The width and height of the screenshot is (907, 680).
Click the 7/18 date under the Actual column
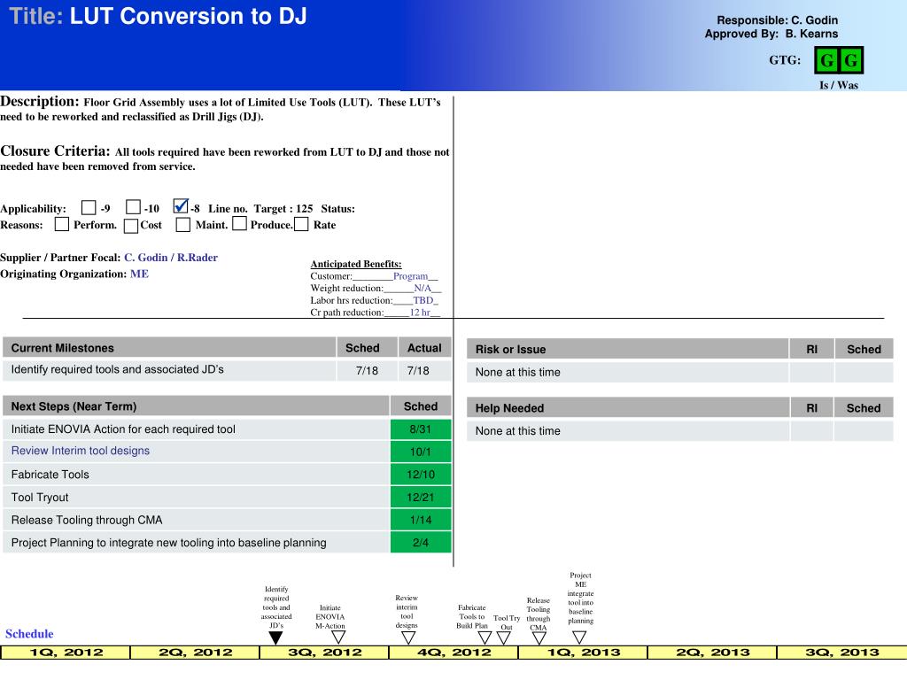418,371
